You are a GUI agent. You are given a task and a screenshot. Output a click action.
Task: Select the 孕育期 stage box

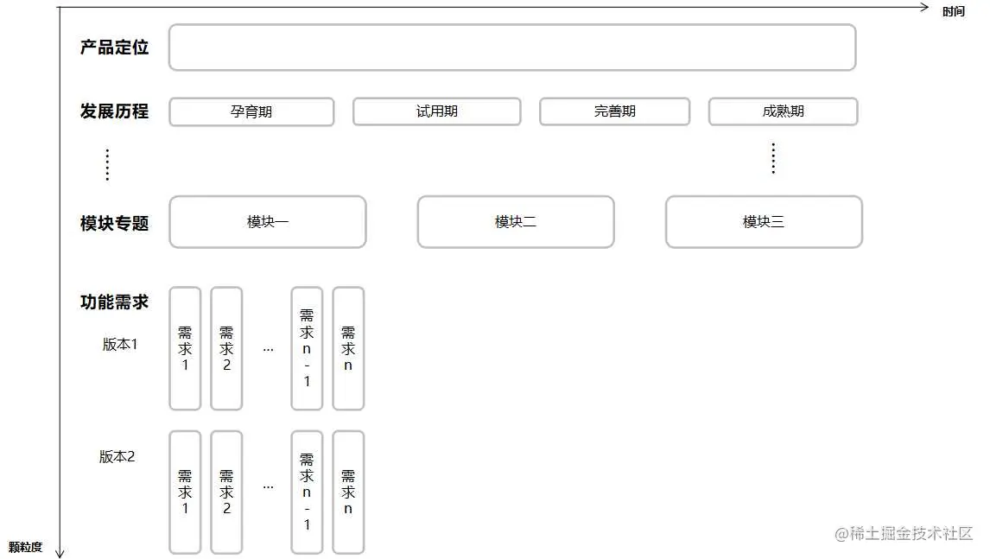point(251,111)
